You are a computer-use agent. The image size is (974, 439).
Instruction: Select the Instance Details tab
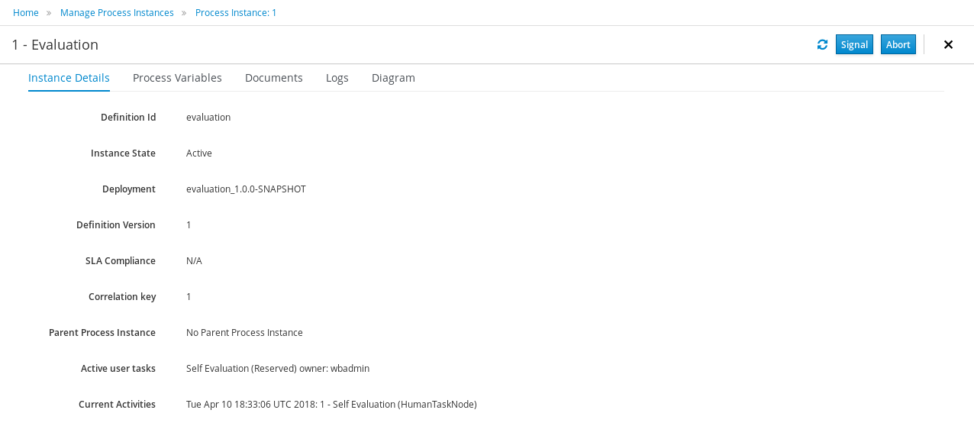point(69,78)
